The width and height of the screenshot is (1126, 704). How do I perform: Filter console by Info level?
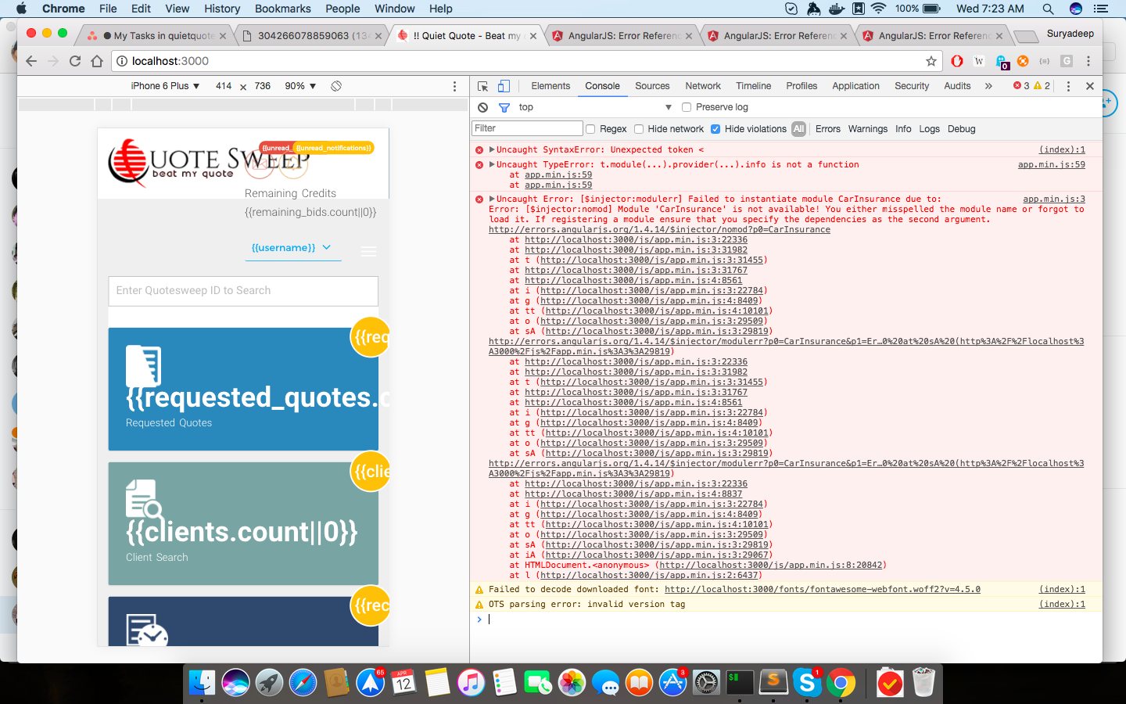click(x=903, y=129)
